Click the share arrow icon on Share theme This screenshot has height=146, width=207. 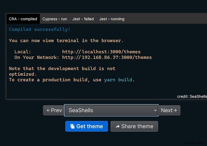tap(118, 126)
